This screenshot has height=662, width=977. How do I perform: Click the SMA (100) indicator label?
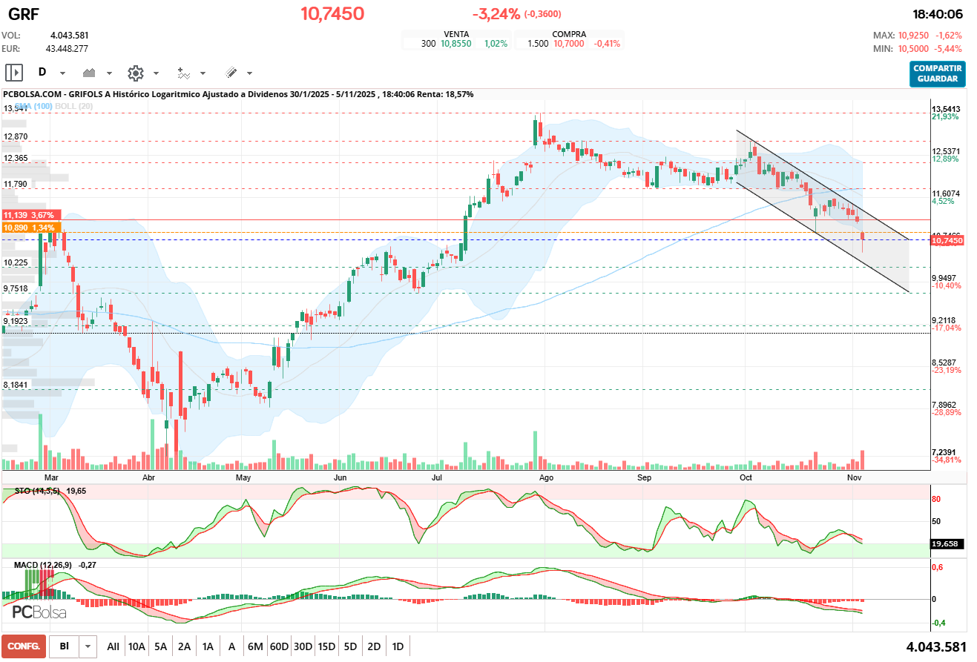(x=34, y=106)
